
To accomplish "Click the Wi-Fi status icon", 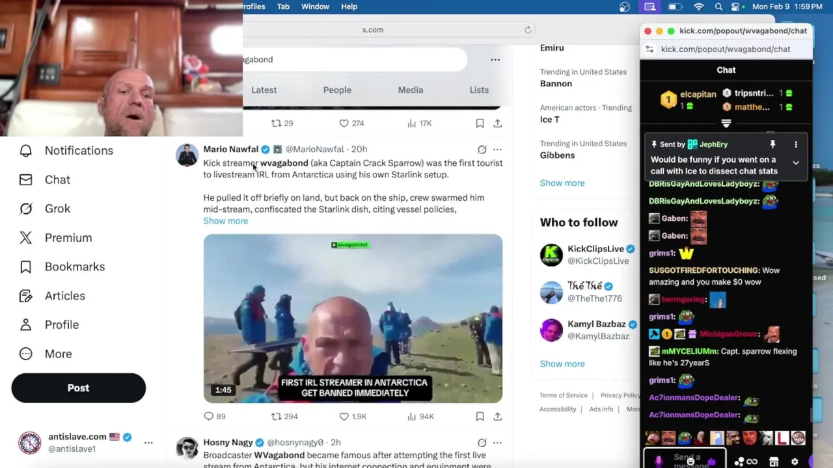I will 699,6.
